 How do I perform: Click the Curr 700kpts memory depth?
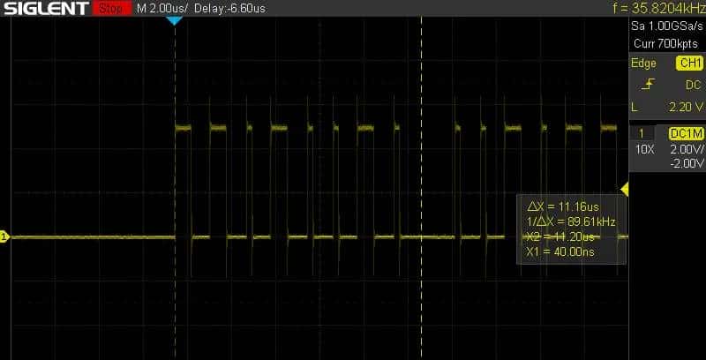pos(665,43)
